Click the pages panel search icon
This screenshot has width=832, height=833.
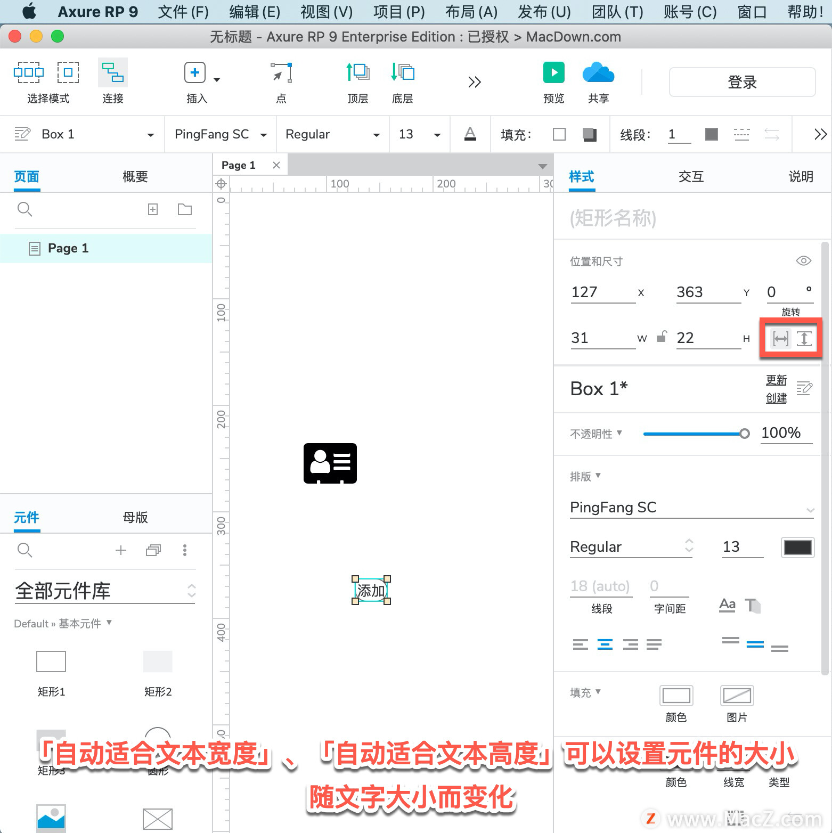pos(25,209)
